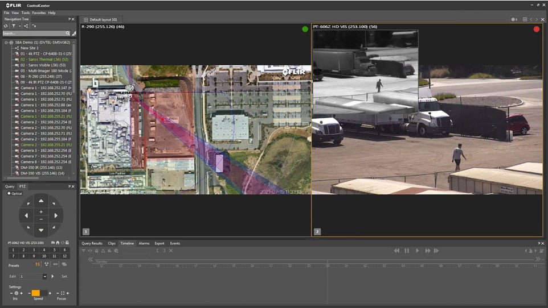Switch to the Alarms tab
The width and height of the screenshot is (548, 308).
tap(144, 243)
